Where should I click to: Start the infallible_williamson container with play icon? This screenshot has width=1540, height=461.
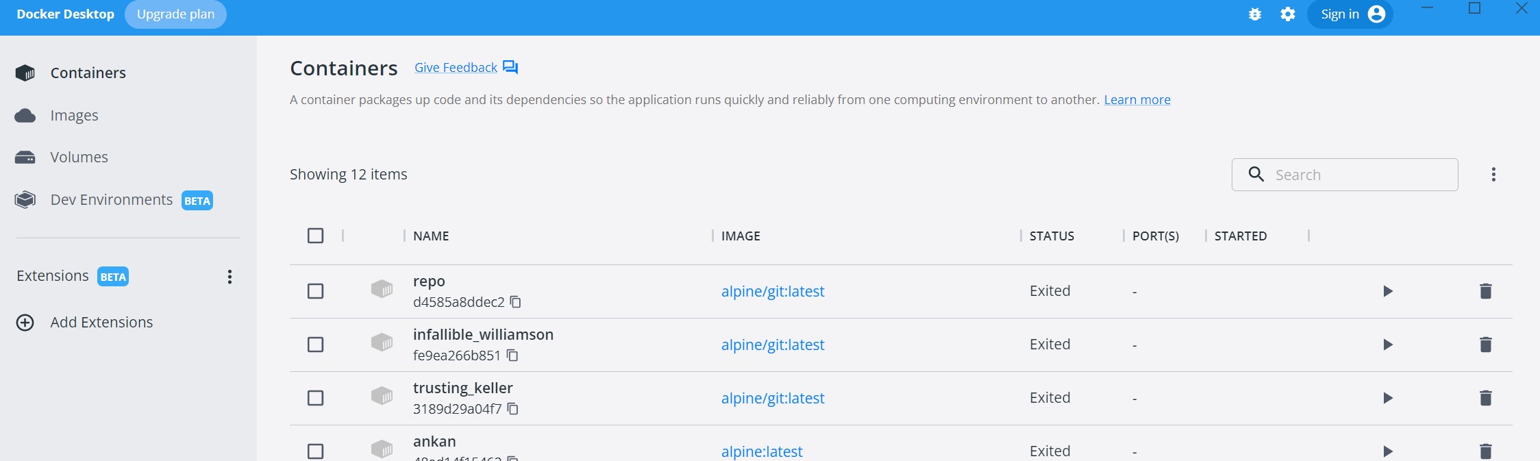pyautogui.click(x=1388, y=345)
